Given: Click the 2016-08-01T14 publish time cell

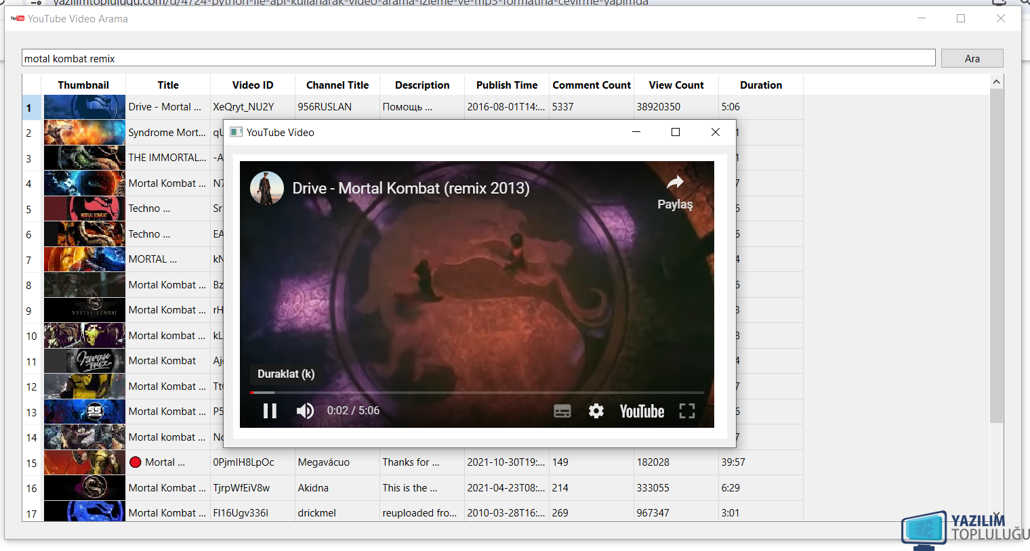Looking at the screenshot, I should pyautogui.click(x=507, y=107).
